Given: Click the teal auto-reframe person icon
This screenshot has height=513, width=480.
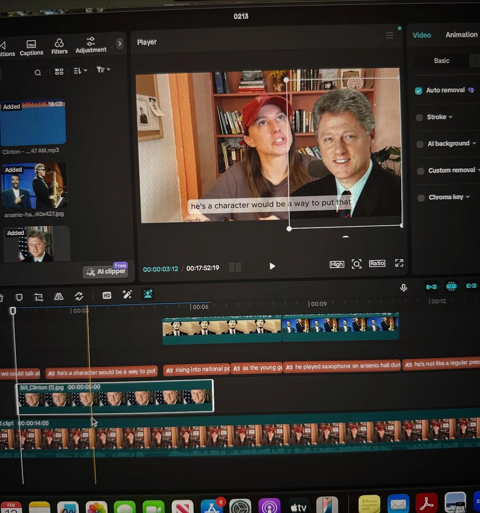Looking at the screenshot, I should click(148, 294).
